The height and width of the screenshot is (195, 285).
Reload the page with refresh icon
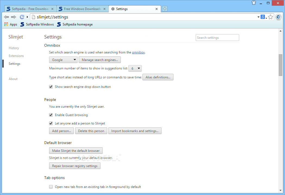[x=22, y=17]
